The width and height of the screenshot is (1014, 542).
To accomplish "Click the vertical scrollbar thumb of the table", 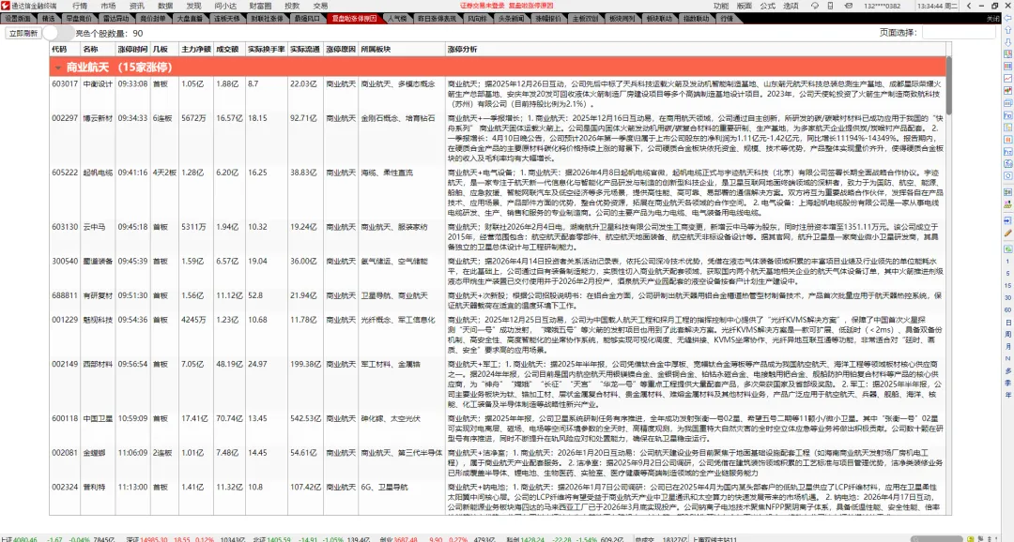I will coord(948,85).
